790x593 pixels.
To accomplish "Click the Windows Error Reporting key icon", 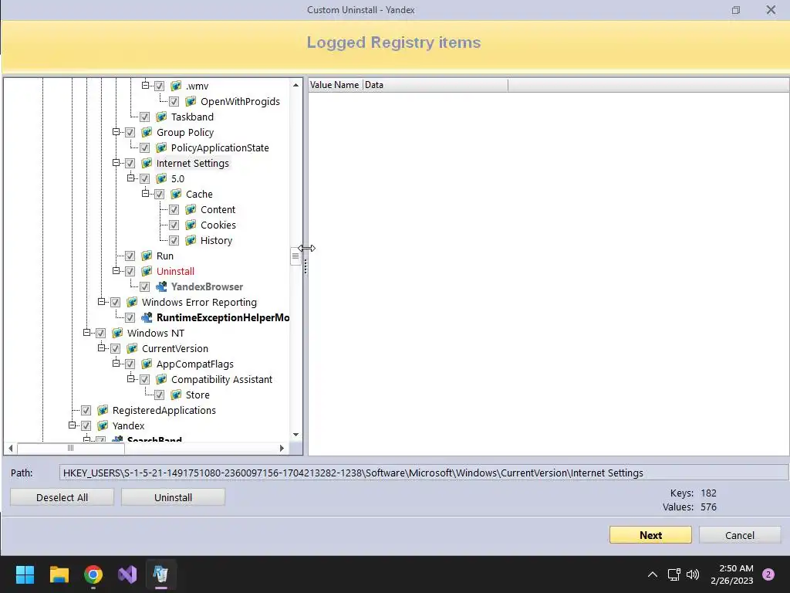I will (132, 302).
